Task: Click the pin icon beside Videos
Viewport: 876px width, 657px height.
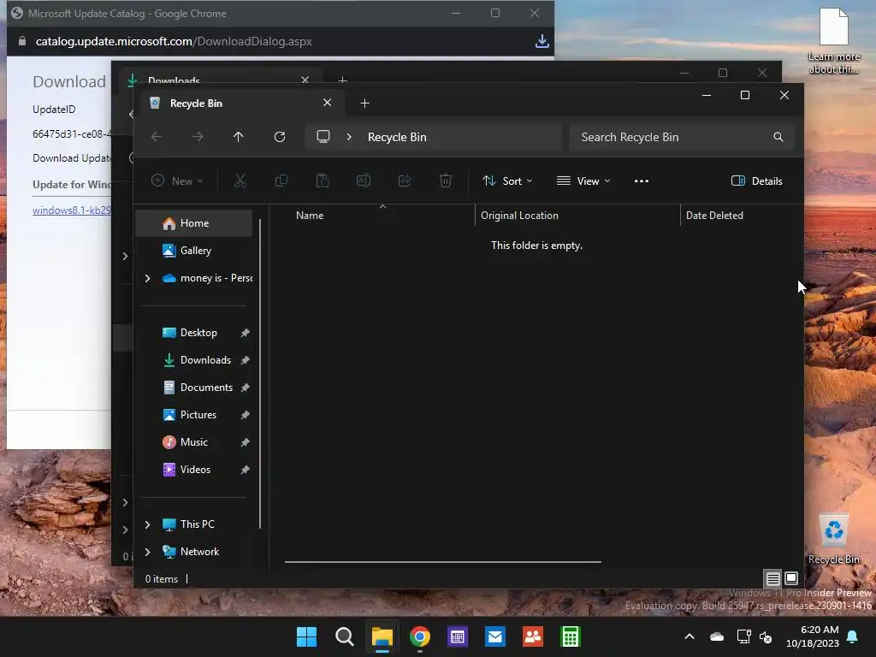Action: (245, 470)
